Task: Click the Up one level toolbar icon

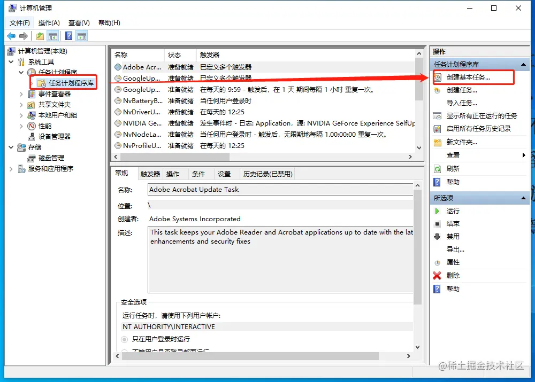Action: coord(40,36)
